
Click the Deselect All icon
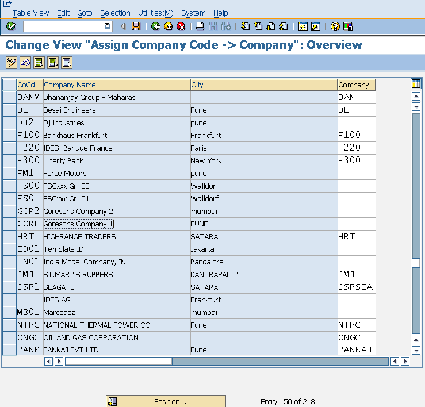click(67, 63)
